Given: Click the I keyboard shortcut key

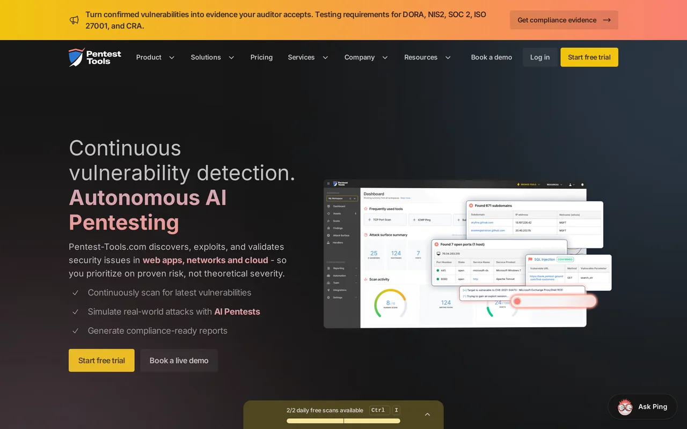Looking at the screenshot, I should point(396,410).
